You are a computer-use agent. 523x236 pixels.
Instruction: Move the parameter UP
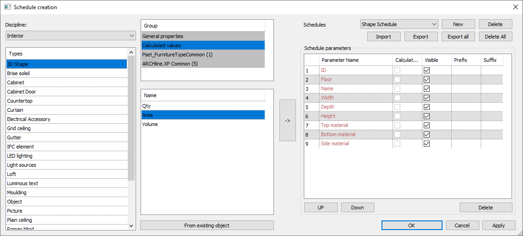321,208
